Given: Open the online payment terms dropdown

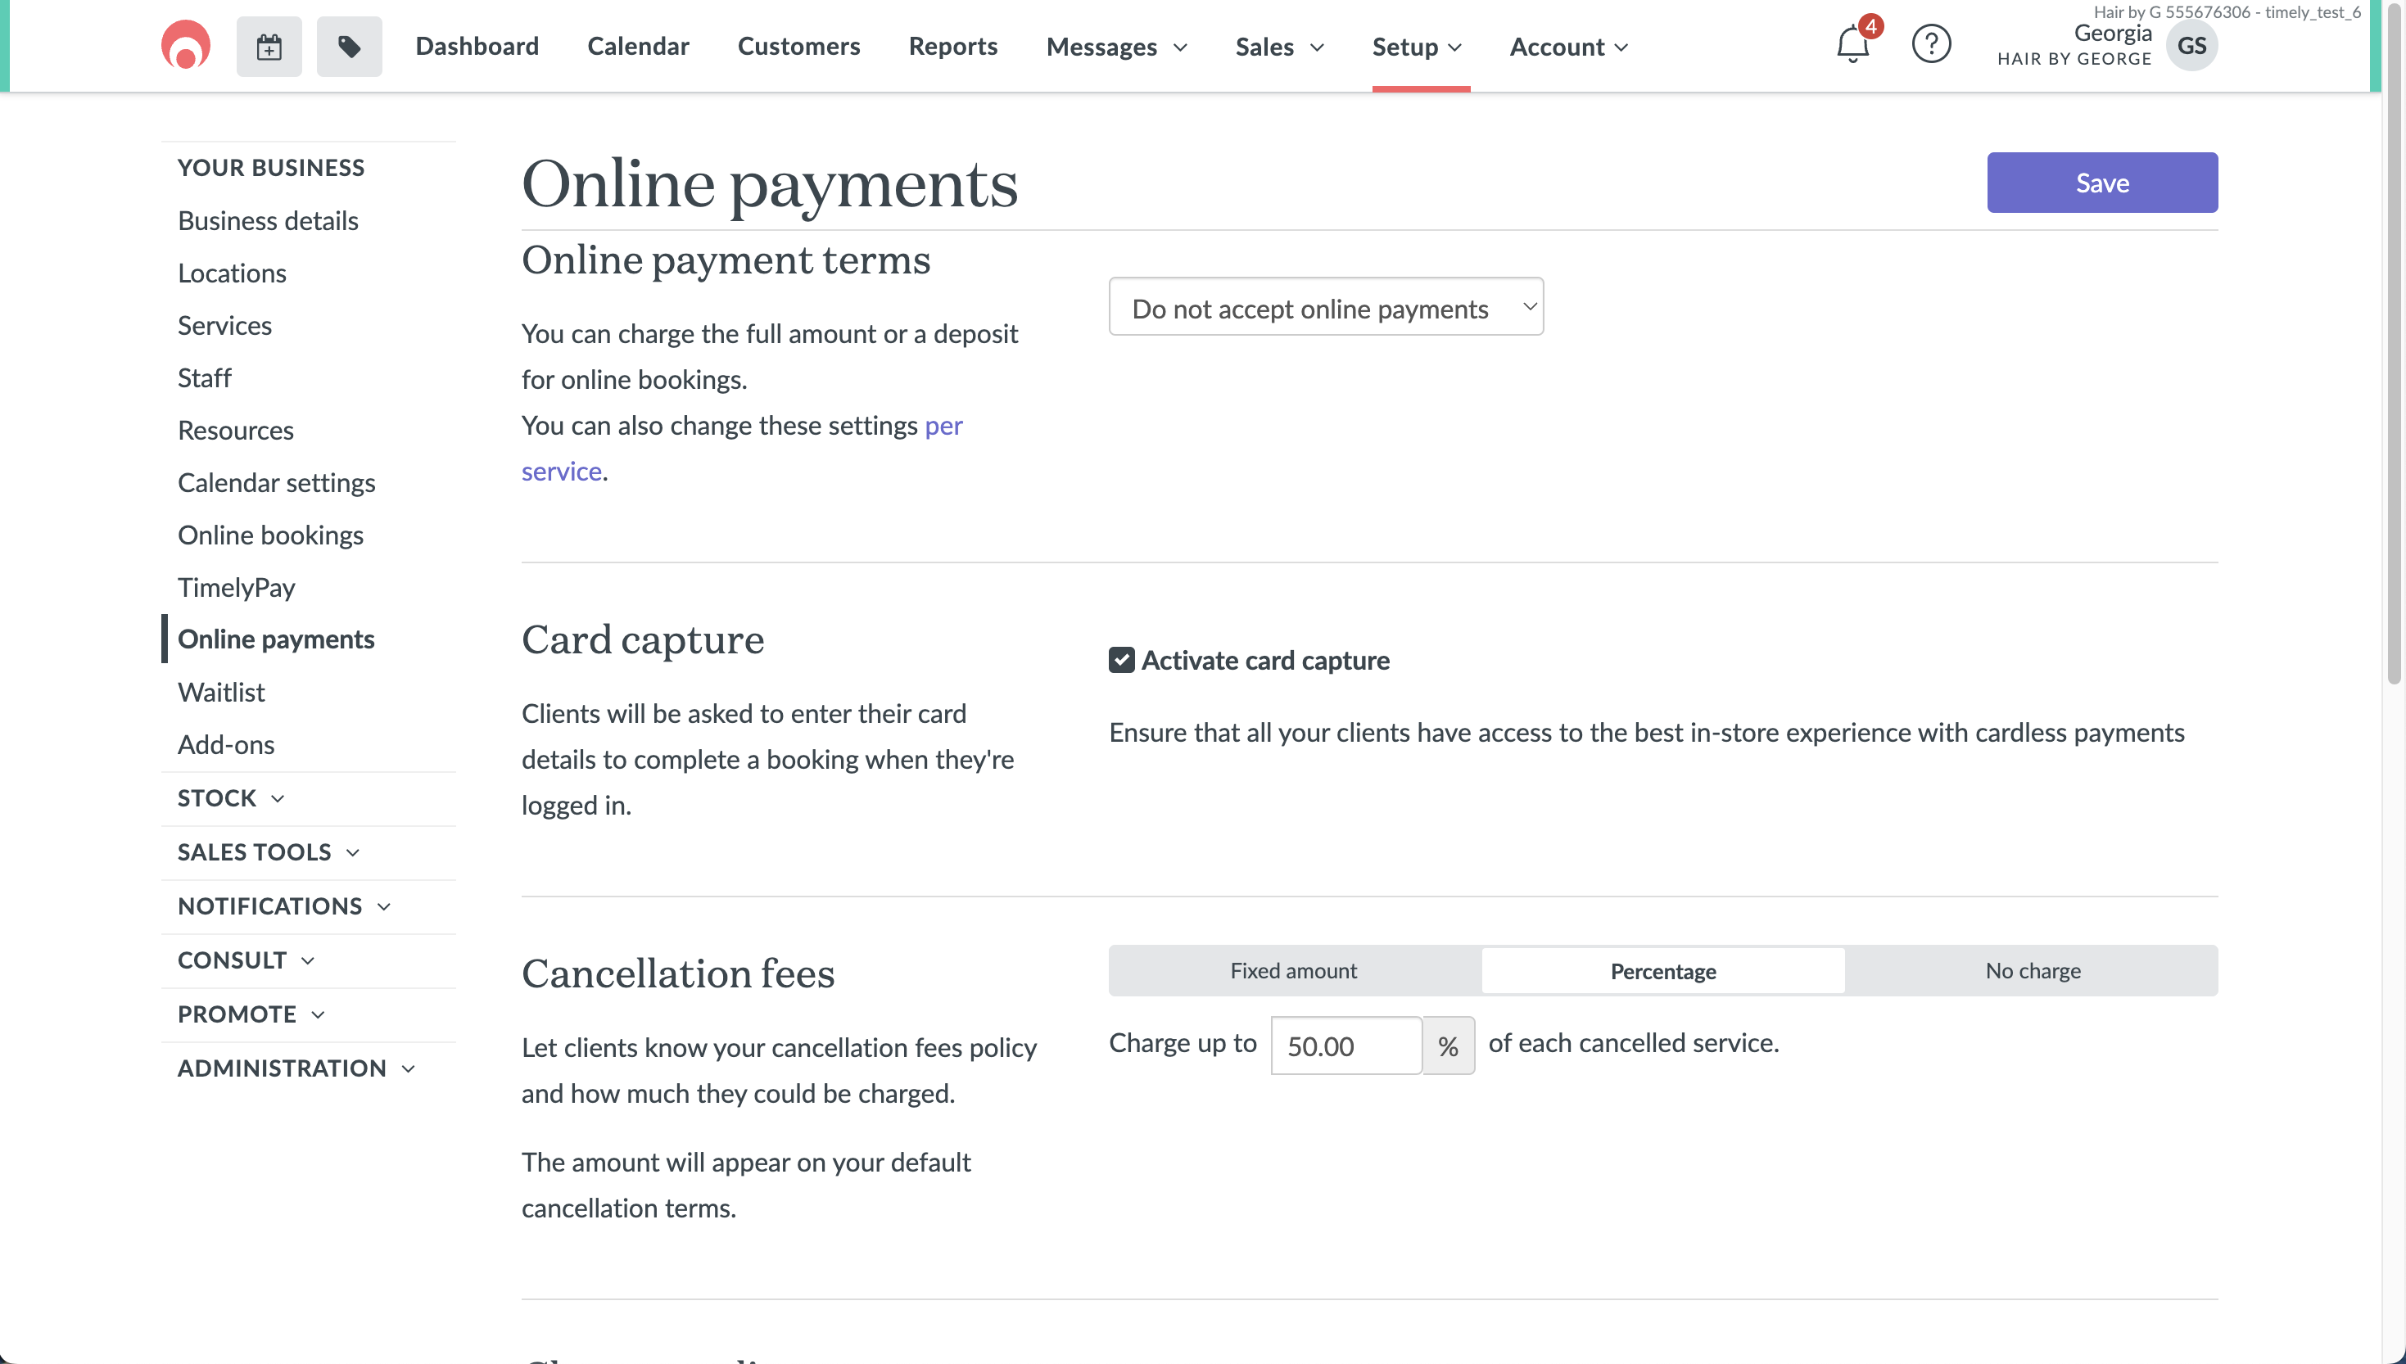Looking at the screenshot, I should click(1325, 307).
